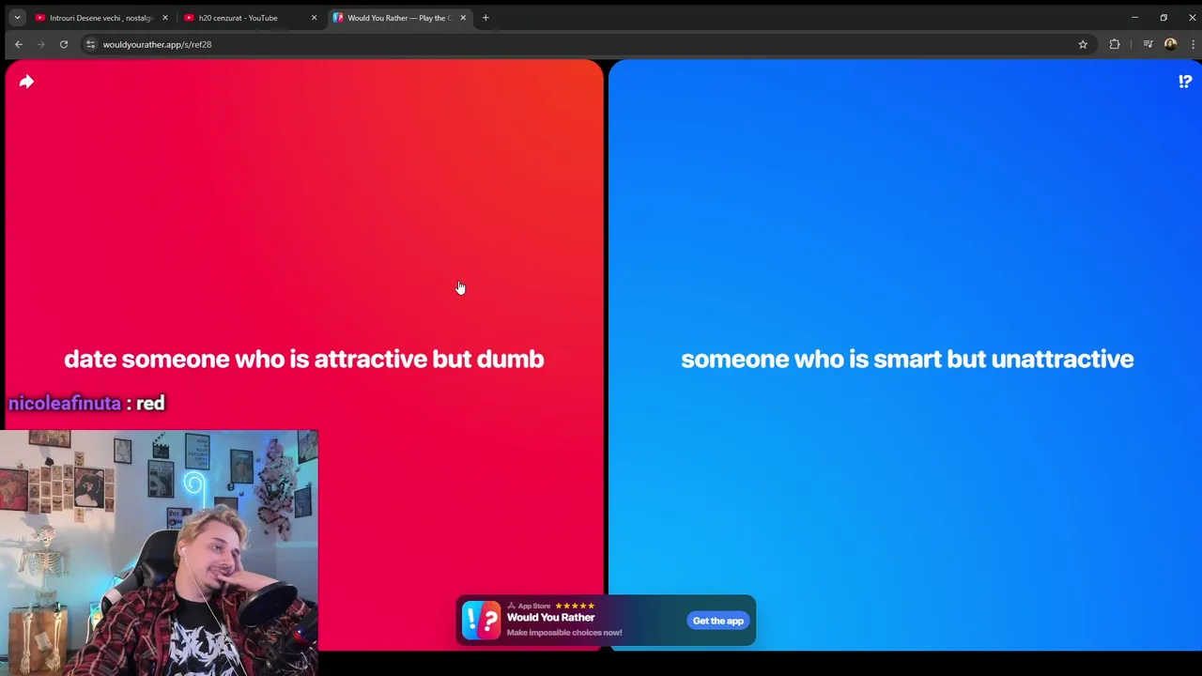Click the Get the app button

[718, 621]
